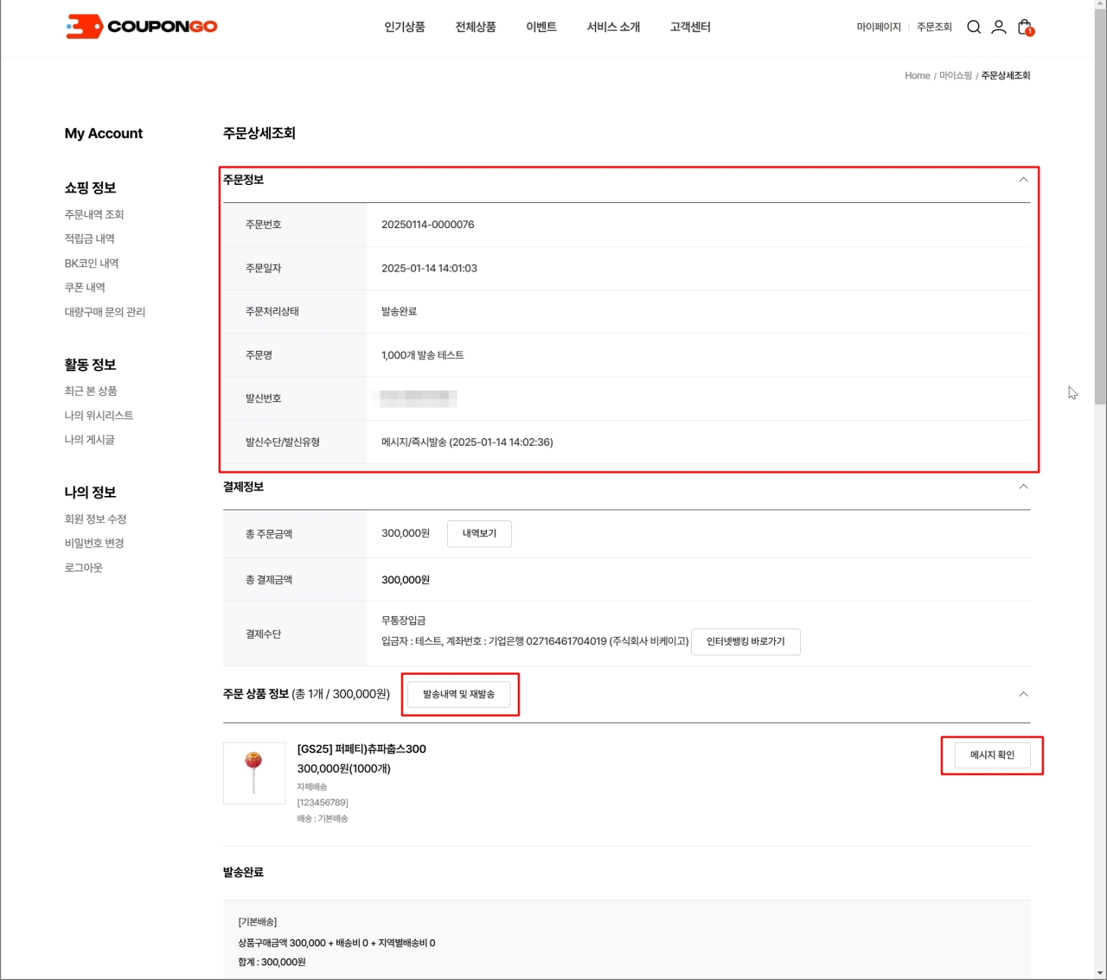This screenshot has height=980, width=1107.
Task: Click the 내역보기 button
Action: click(479, 534)
